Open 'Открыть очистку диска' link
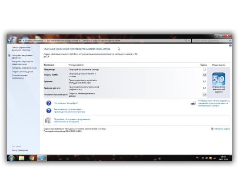Viewport: 239px width, 196px height. pyautogui.click(x=22, y=71)
